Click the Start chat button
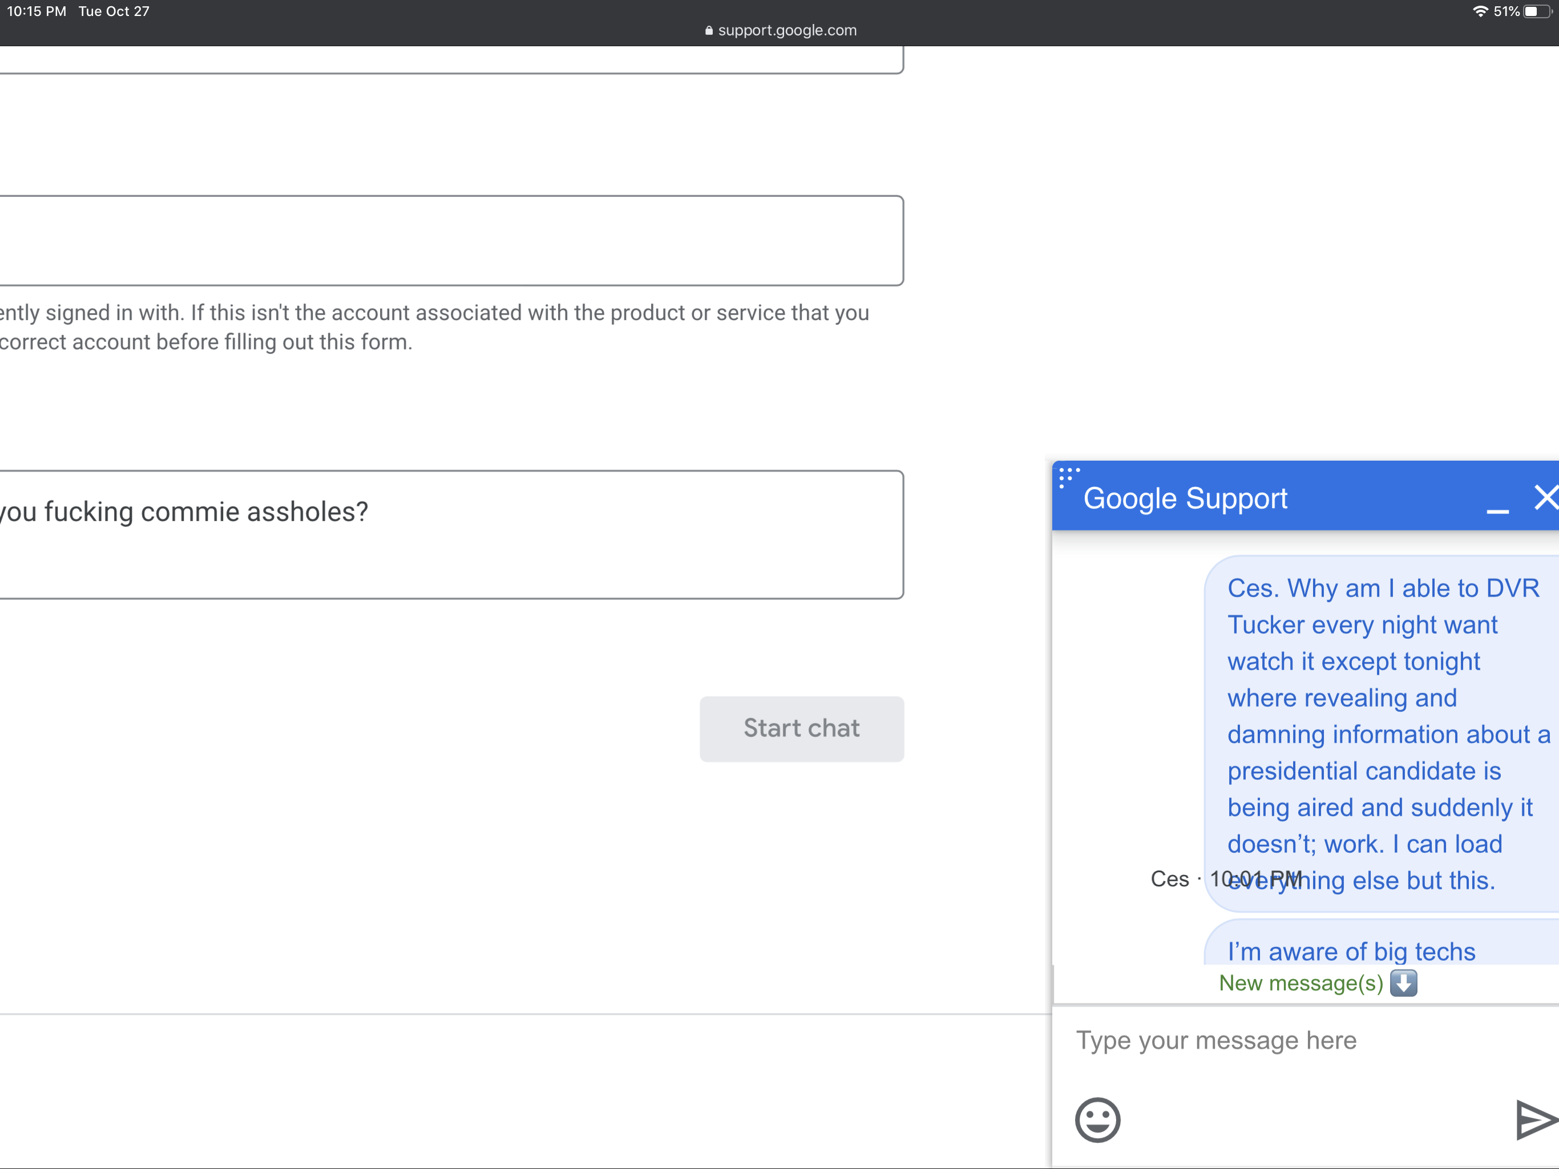Viewport: 1559px width, 1169px height. [801, 728]
